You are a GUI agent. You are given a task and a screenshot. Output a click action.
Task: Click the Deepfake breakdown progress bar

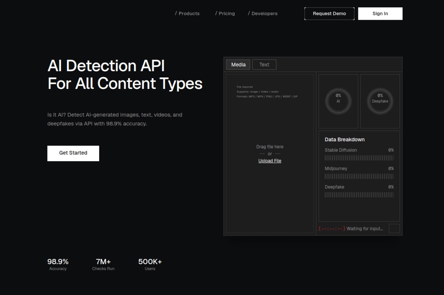[359, 195]
